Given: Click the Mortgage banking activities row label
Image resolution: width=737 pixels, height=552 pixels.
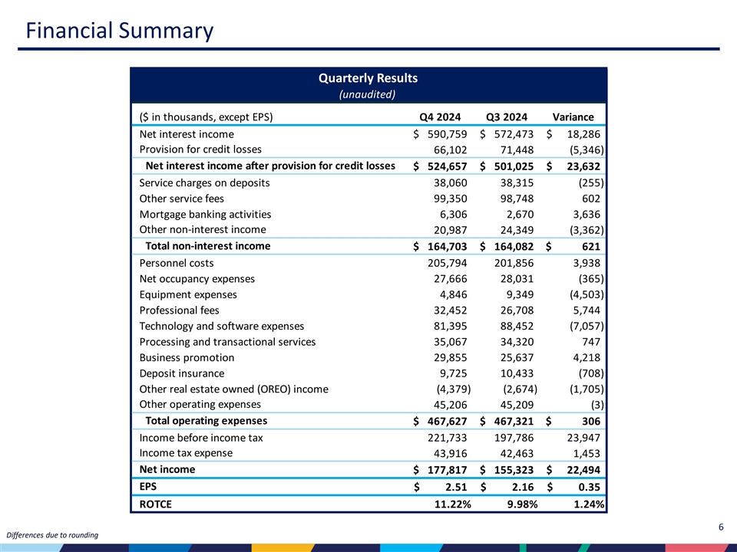Looking at the screenshot, I should (205, 215).
